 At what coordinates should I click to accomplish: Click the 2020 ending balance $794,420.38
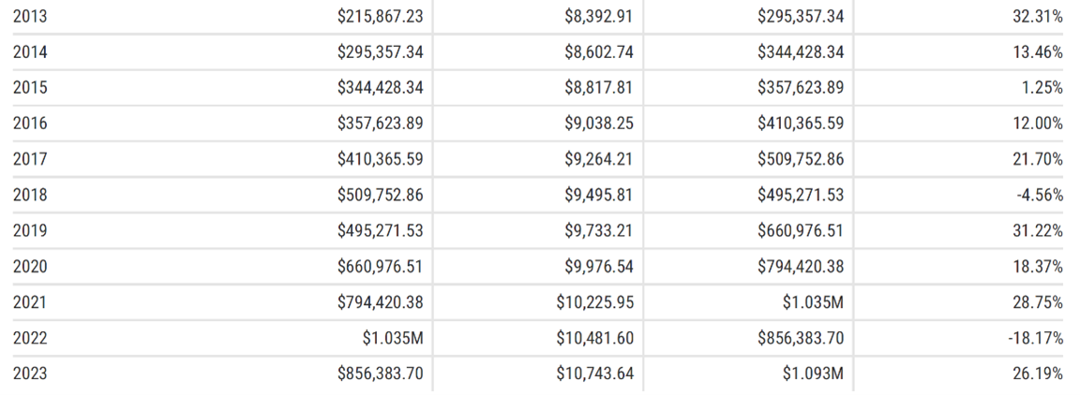[801, 267]
